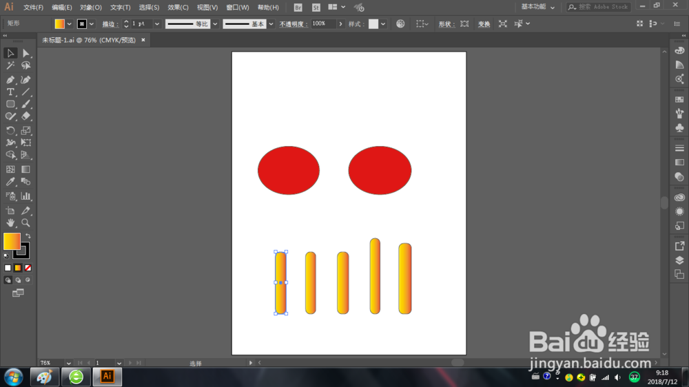Viewport: 689px width, 387px height.
Task: Select the Type tool
Action: pyautogui.click(x=10, y=92)
